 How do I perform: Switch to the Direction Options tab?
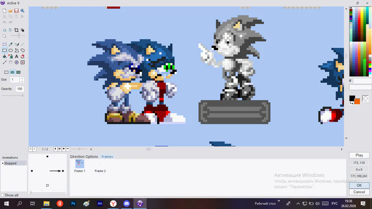(84, 157)
